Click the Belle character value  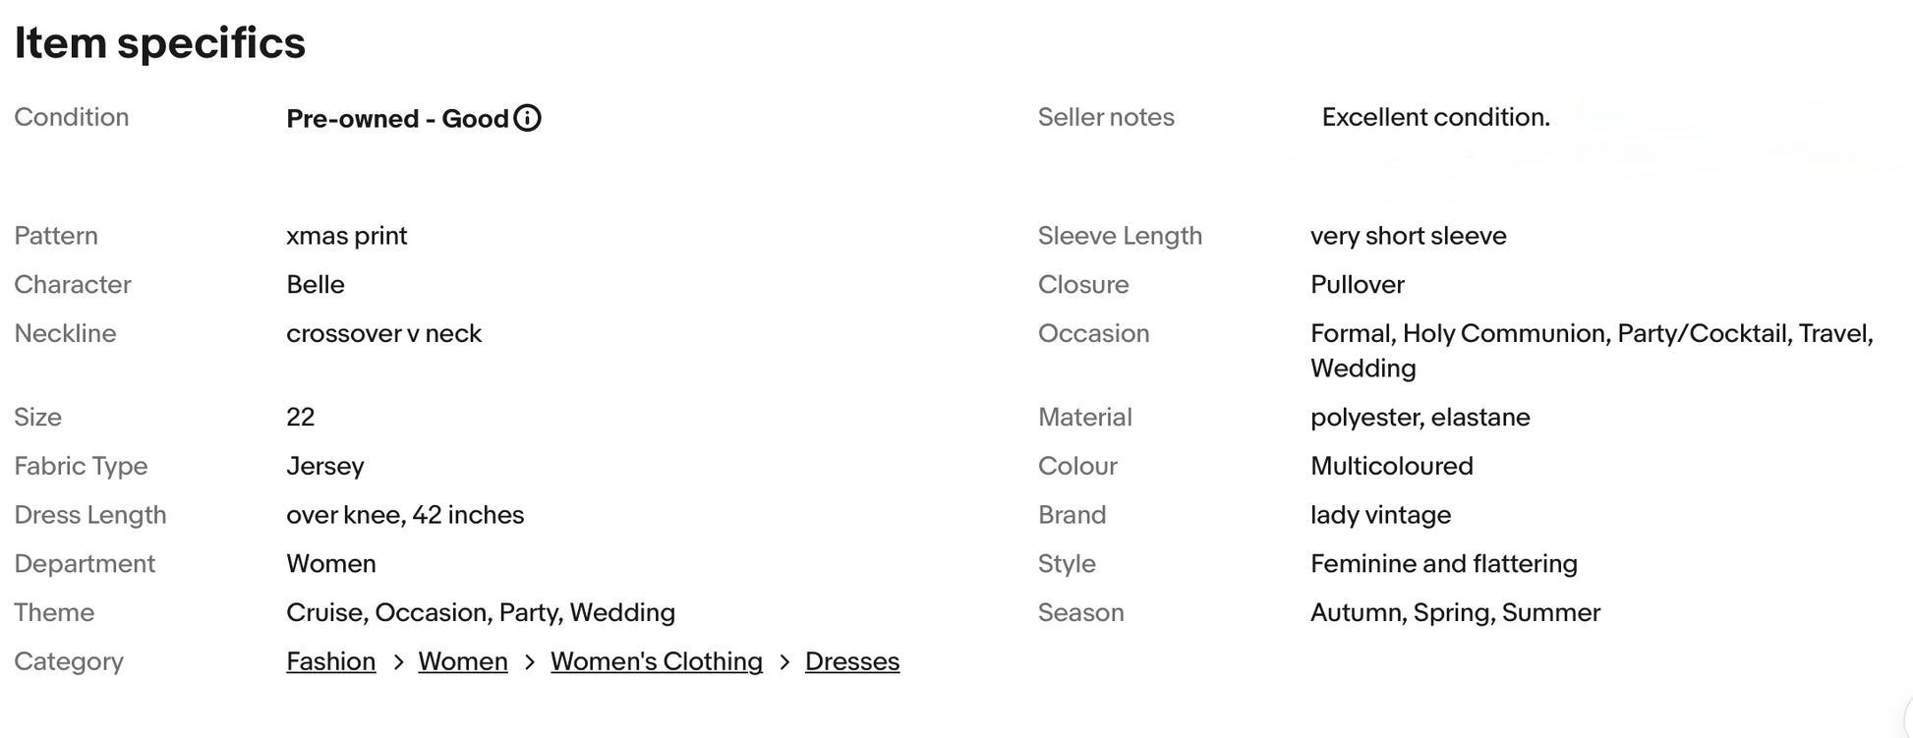(316, 285)
